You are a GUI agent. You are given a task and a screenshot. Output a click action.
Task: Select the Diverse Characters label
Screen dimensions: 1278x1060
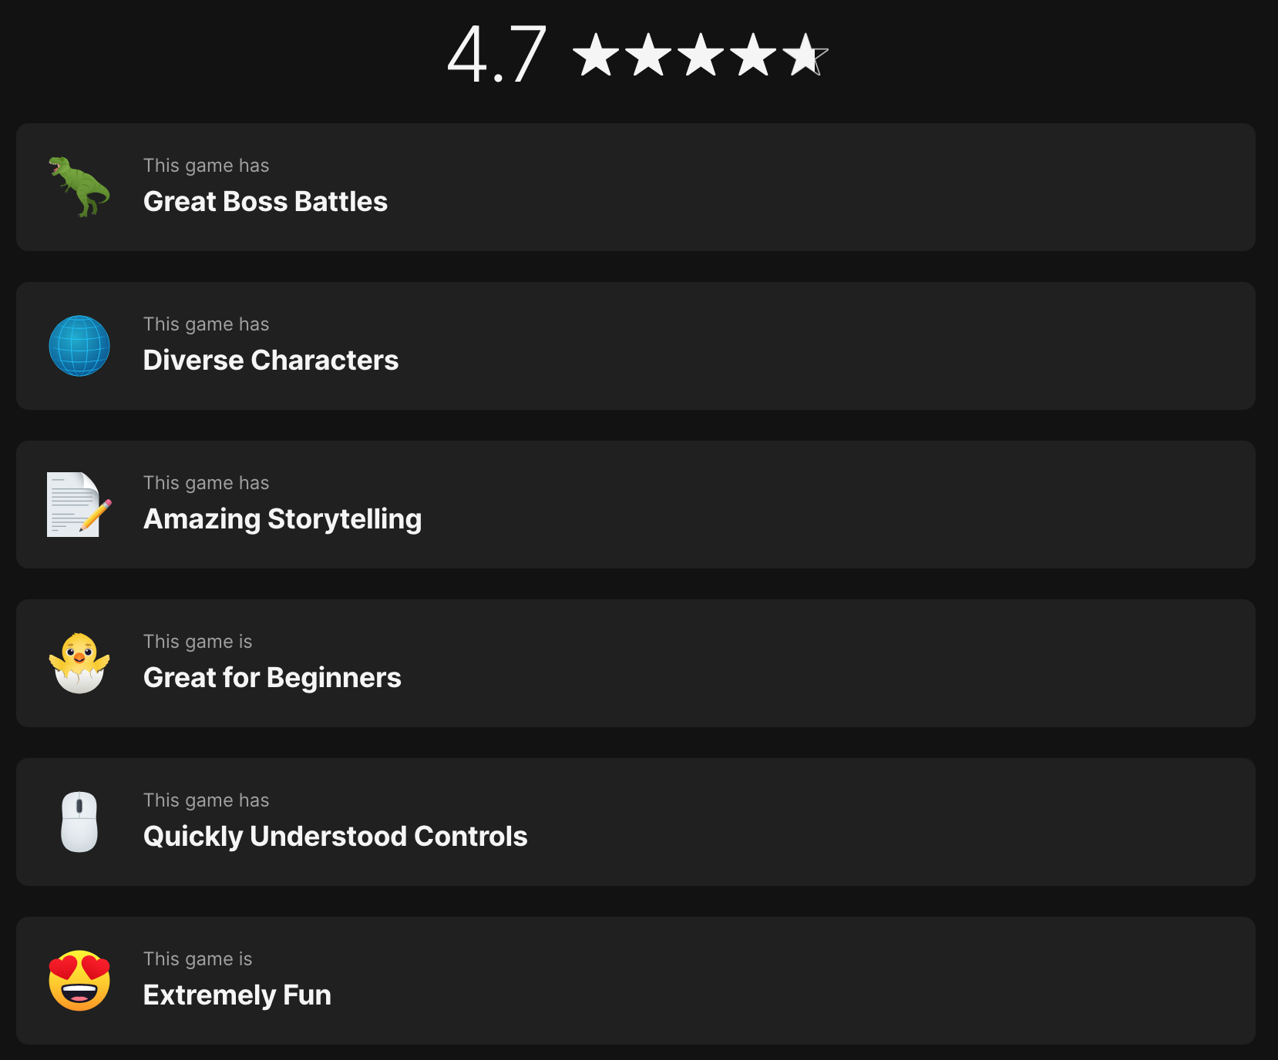(x=271, y=361)
